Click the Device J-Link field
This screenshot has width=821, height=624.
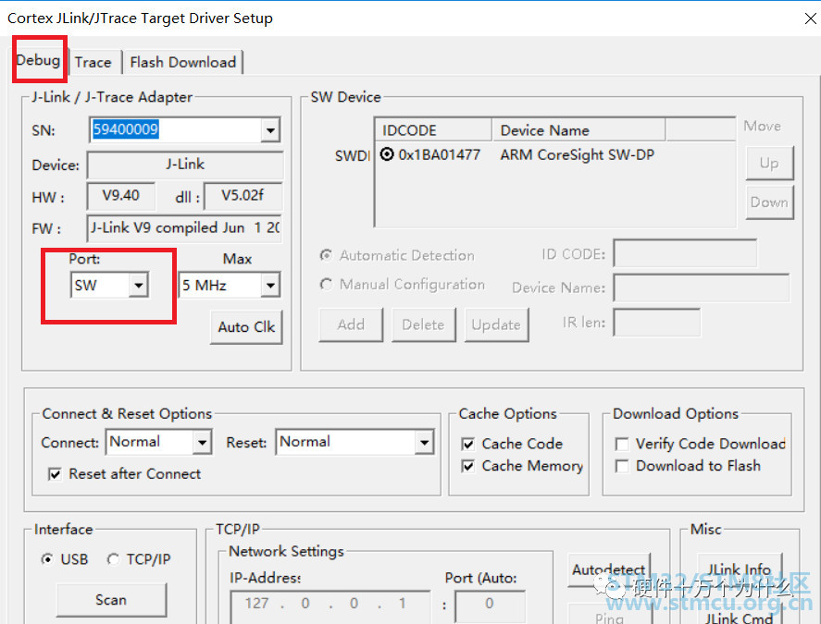pyautogui.click(x=185, y=165)
